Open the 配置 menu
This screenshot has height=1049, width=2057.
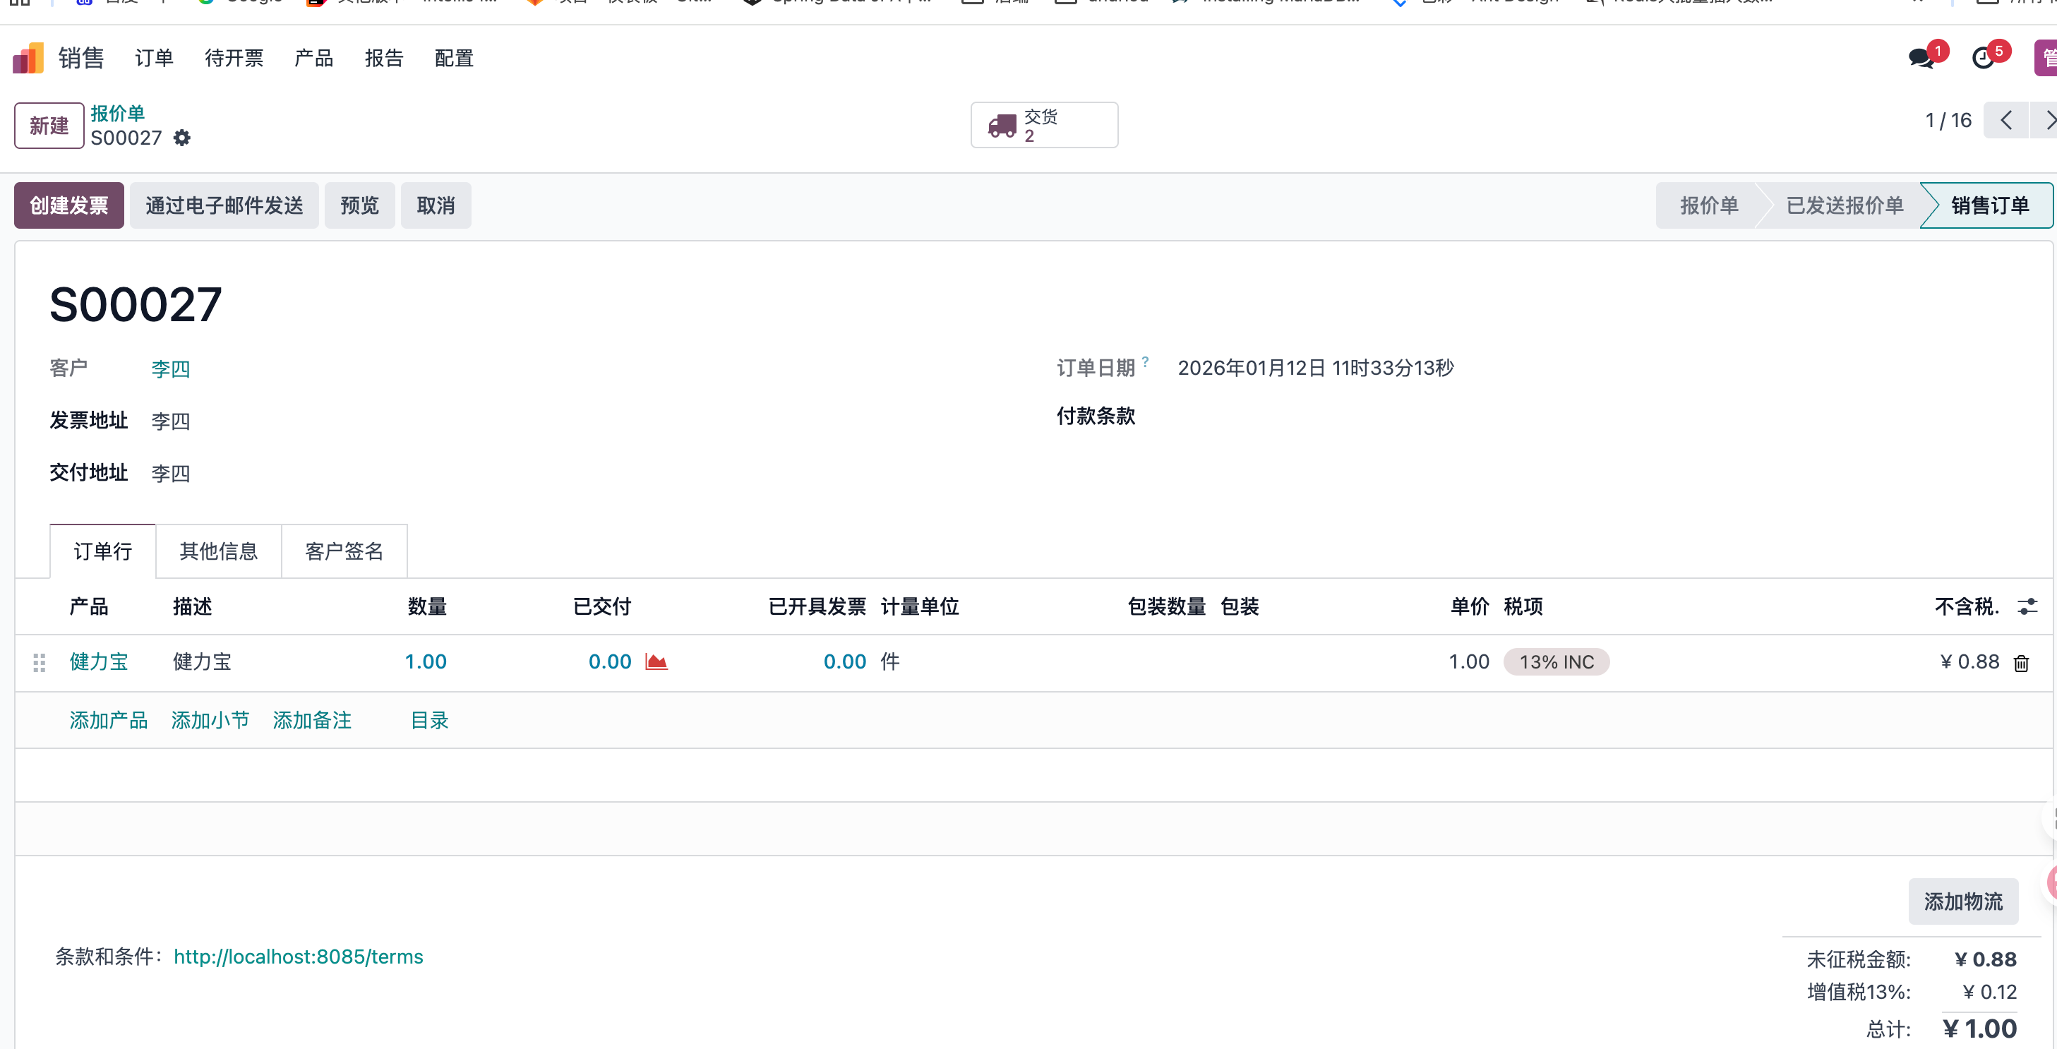pos(455,59)
